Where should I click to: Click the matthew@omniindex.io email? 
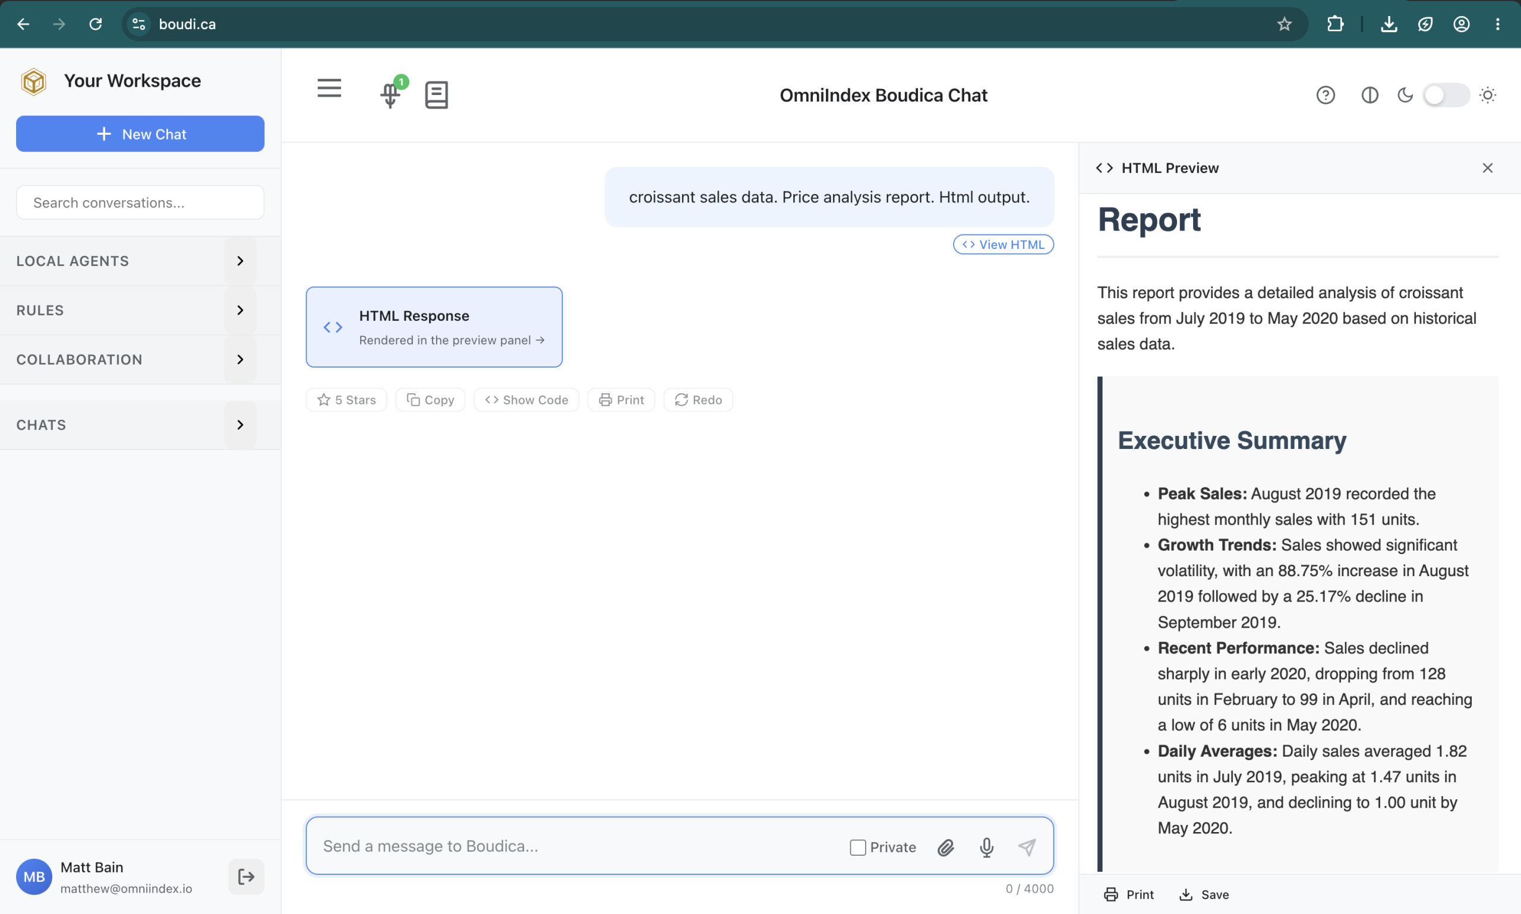tap(127, 888)
